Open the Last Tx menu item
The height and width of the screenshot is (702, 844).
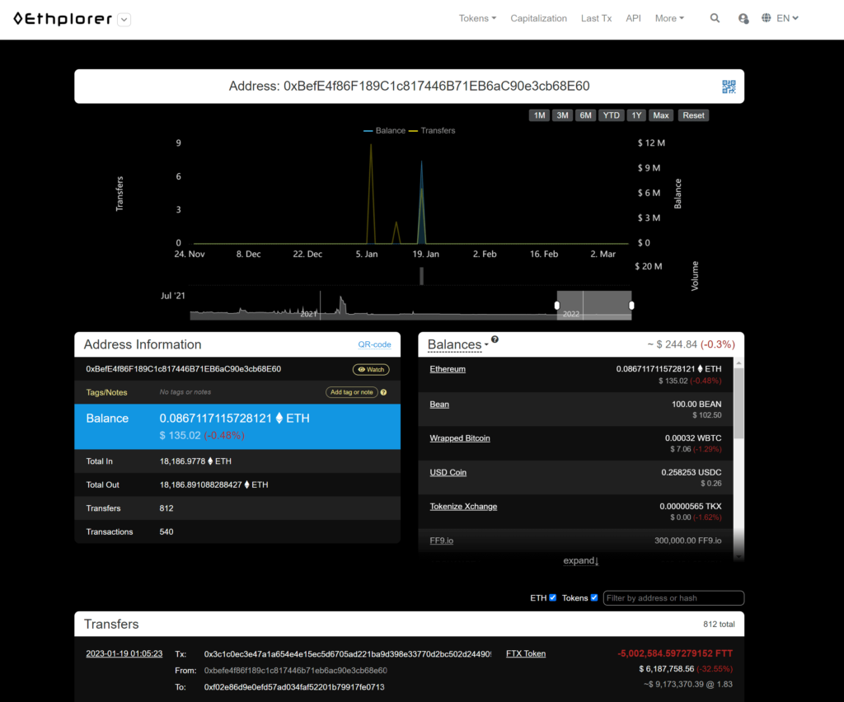click(x=596, y=18)
